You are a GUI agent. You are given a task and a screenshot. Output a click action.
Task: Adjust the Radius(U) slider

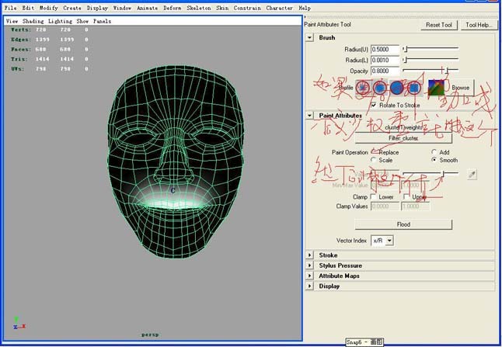[431, 49]
